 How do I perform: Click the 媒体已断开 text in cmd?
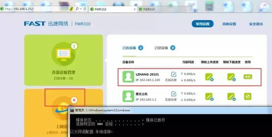pos(156,120)
